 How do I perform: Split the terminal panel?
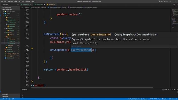172,89
